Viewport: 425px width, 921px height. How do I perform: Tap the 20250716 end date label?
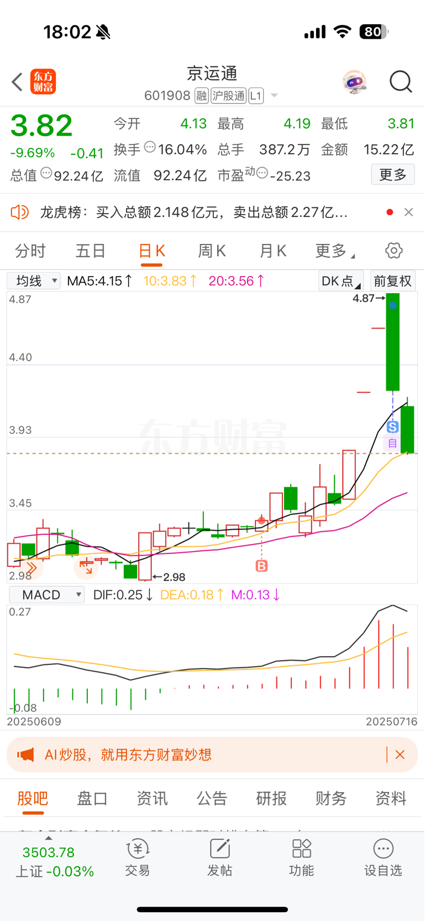(391, 721)
